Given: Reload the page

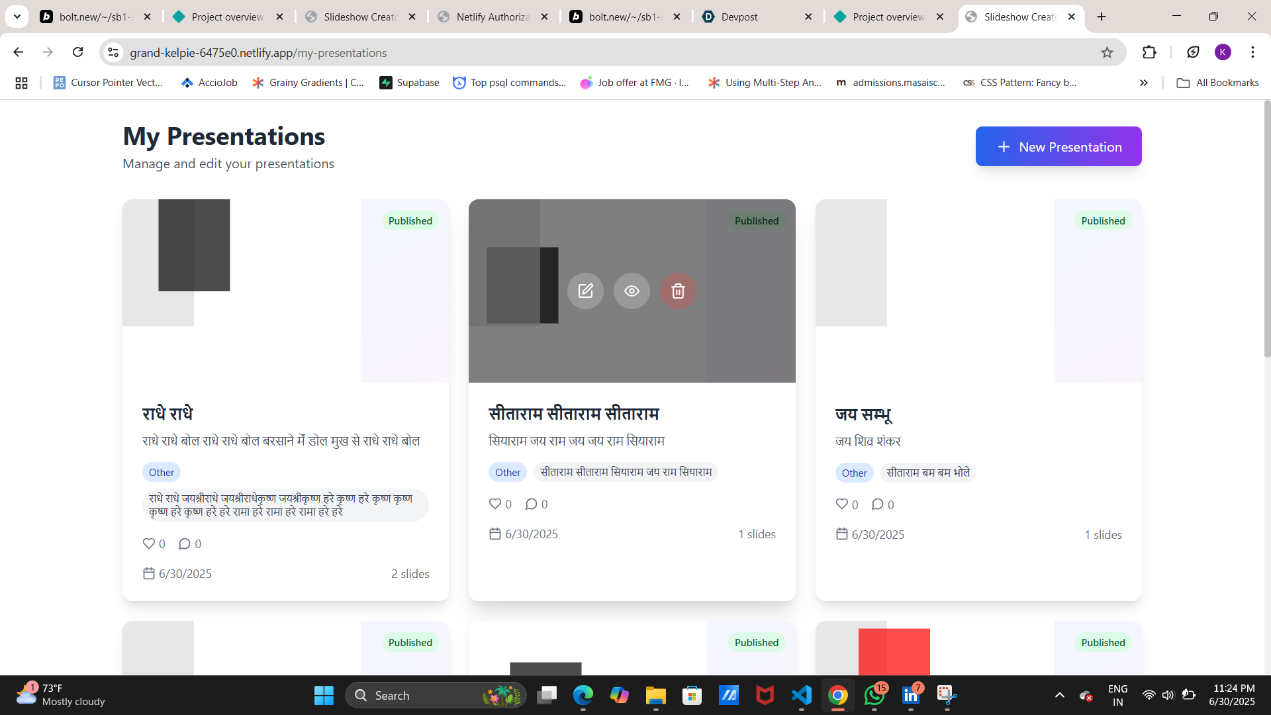Looking at the screenshot, I should (x=77, y=52).
